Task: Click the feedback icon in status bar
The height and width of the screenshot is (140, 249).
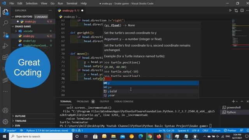Action: coord(241,131)
